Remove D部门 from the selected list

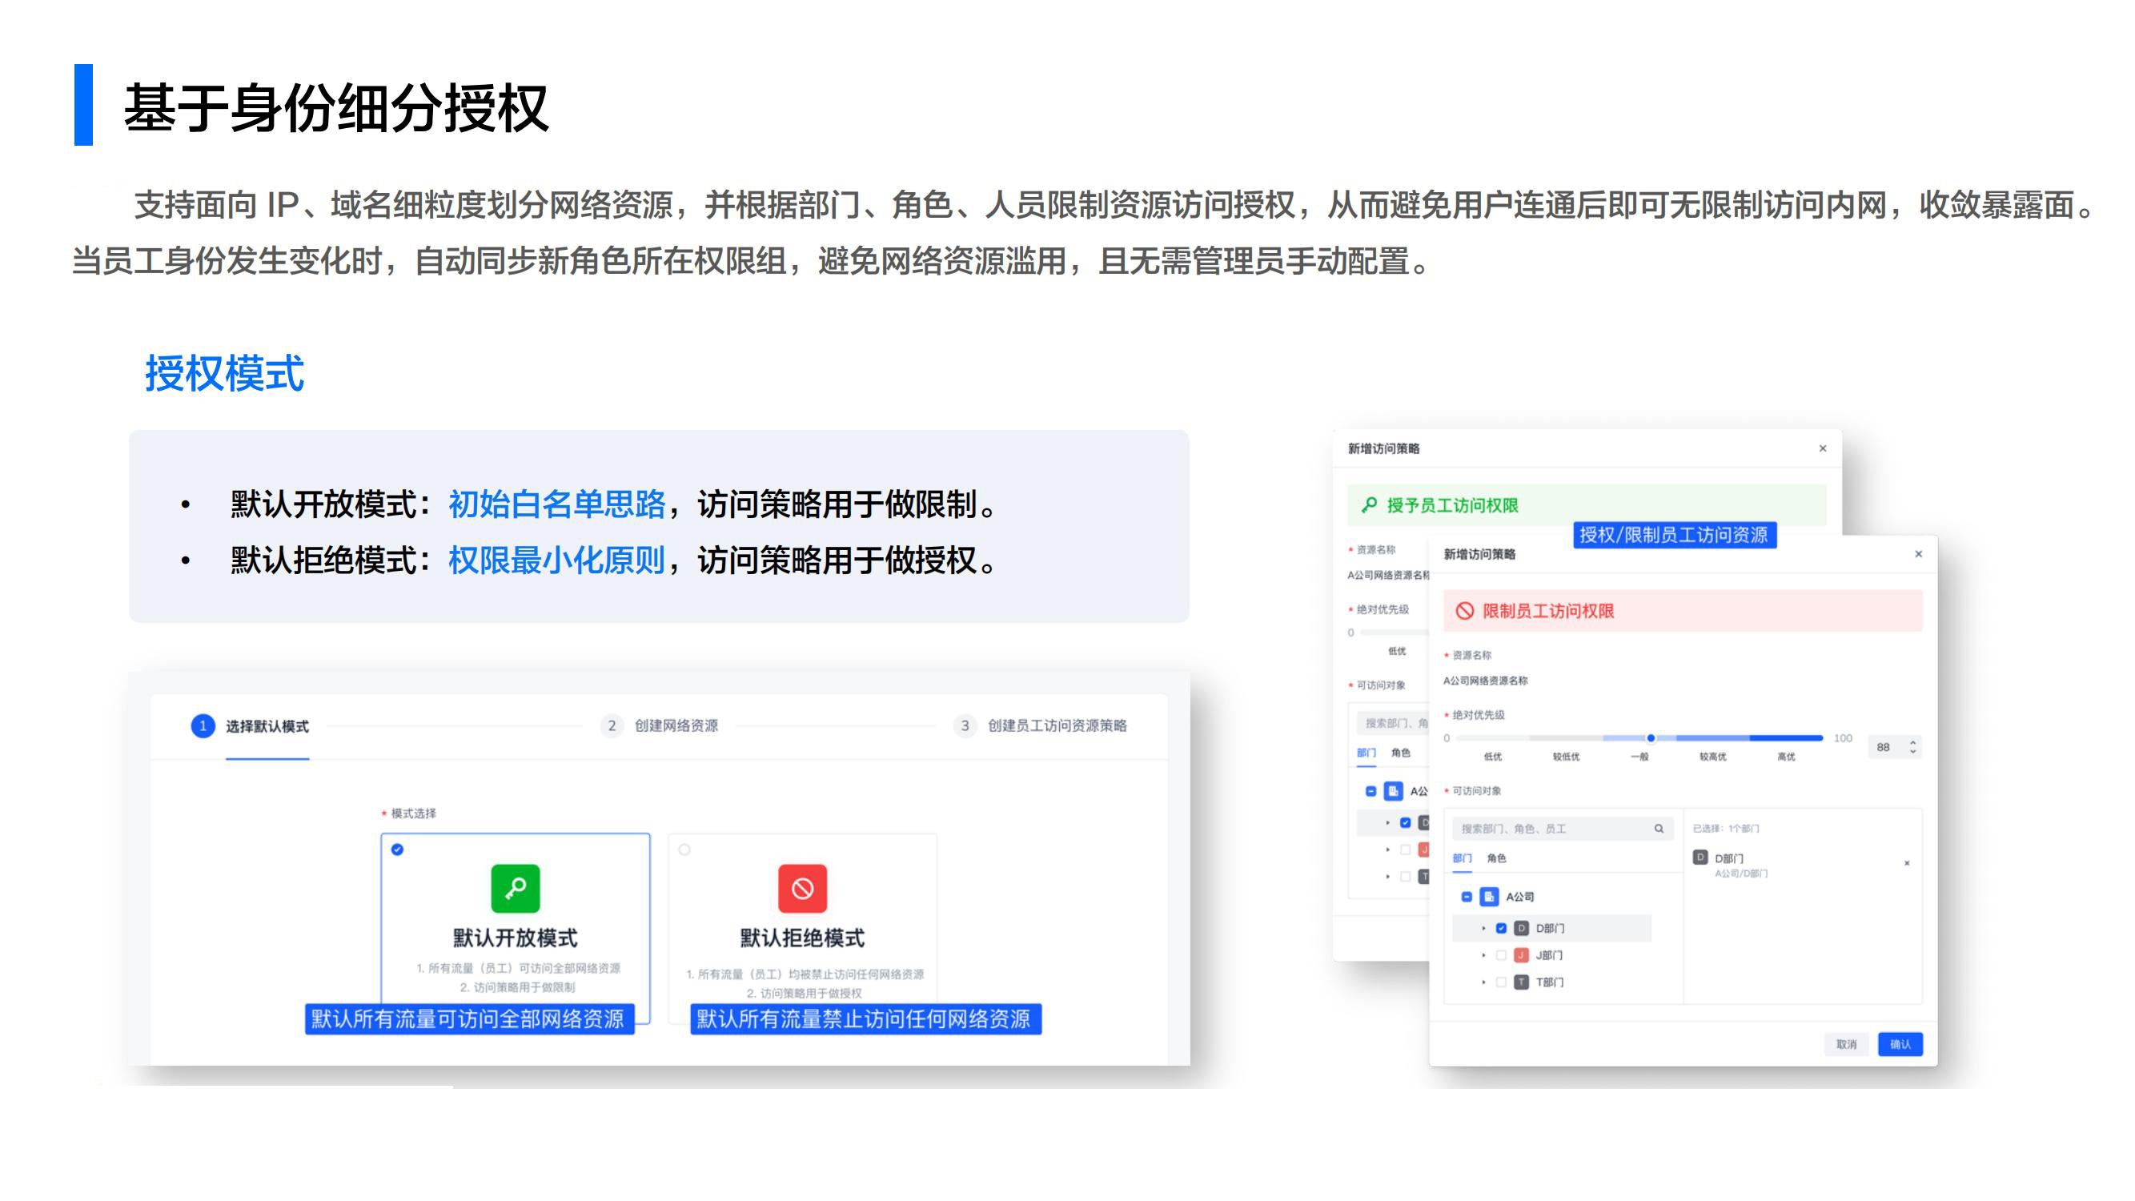tap(1907, 863)
